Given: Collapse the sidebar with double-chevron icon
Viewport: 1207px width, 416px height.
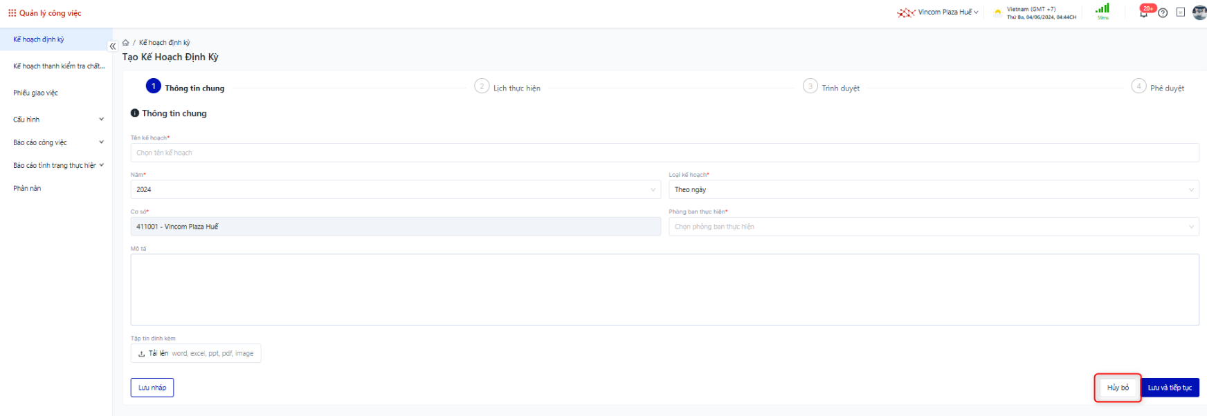Looking at the screenshot, I should (113, 46).
